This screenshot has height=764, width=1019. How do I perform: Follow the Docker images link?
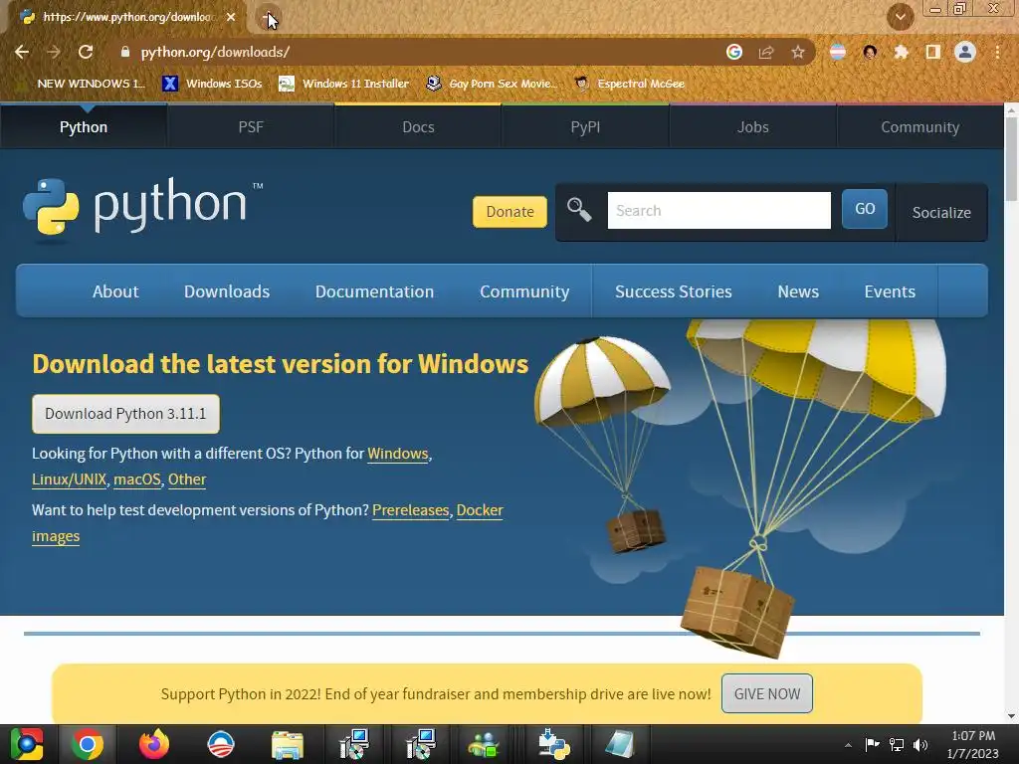480,510
